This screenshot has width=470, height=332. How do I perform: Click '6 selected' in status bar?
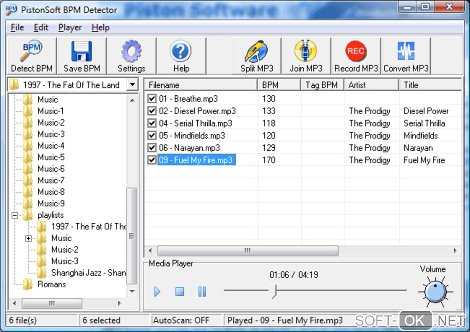click(101, 320)
